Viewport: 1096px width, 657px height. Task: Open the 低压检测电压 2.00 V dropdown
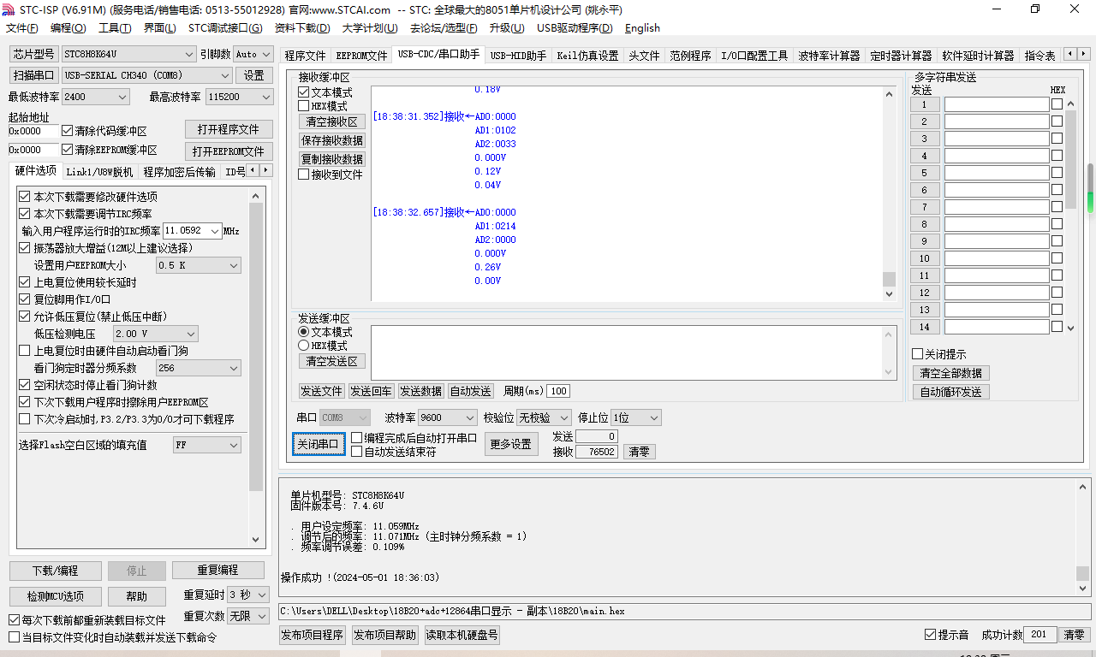coord(156,334)
